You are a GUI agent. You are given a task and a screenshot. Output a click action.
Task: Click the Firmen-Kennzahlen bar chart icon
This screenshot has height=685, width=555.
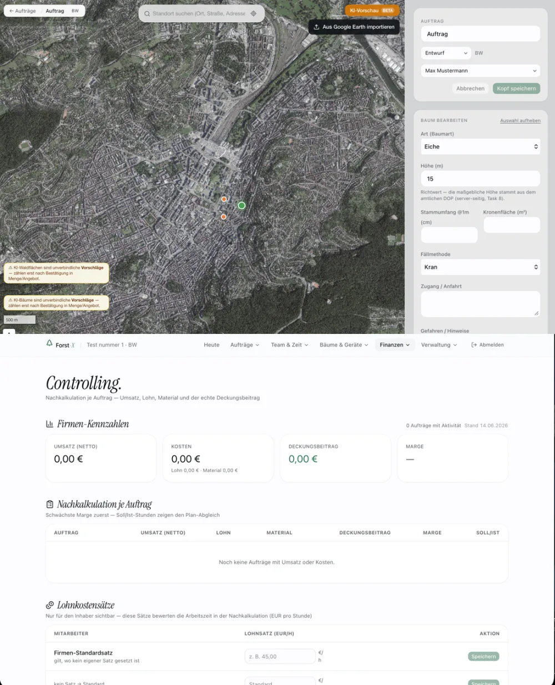pos(49,424)
